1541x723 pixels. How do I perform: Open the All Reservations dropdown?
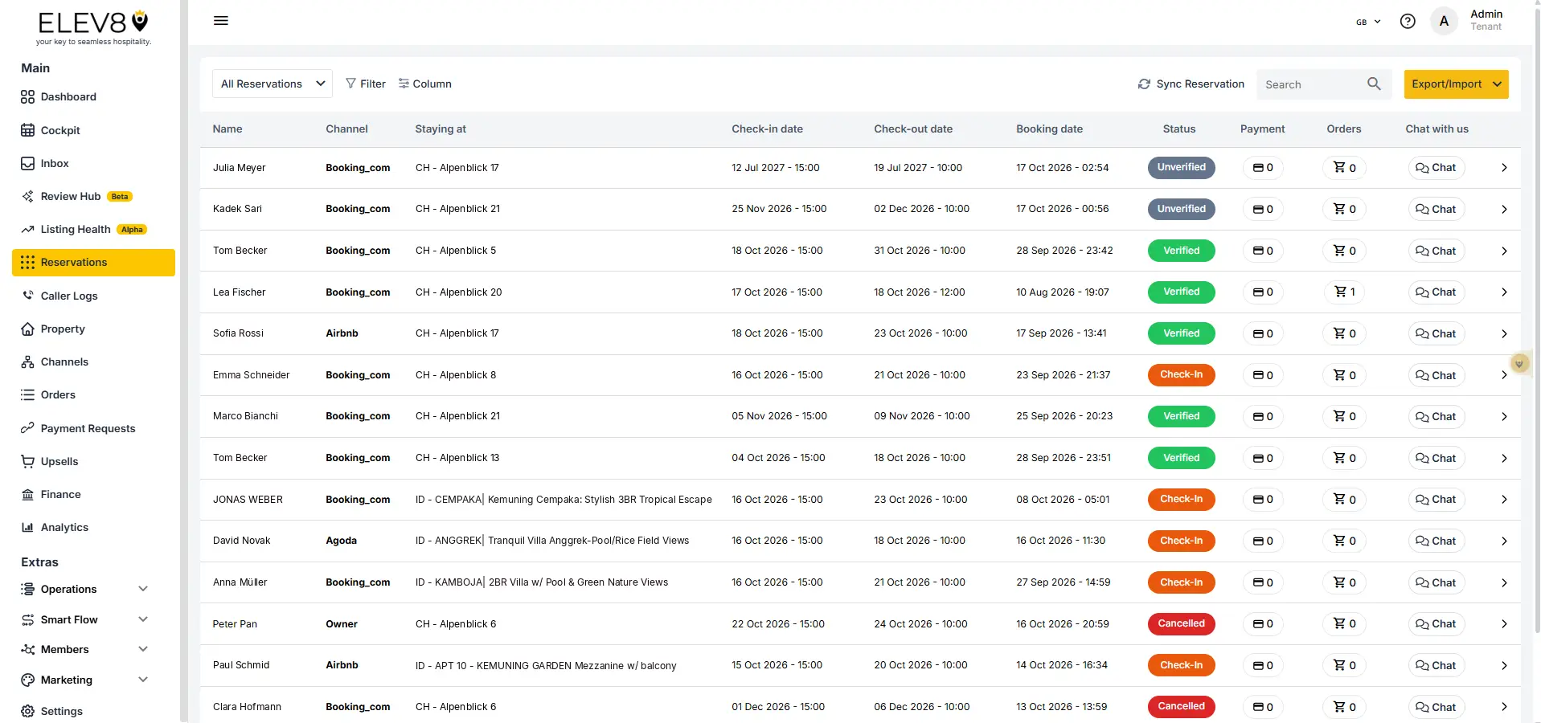pos(273,84)
